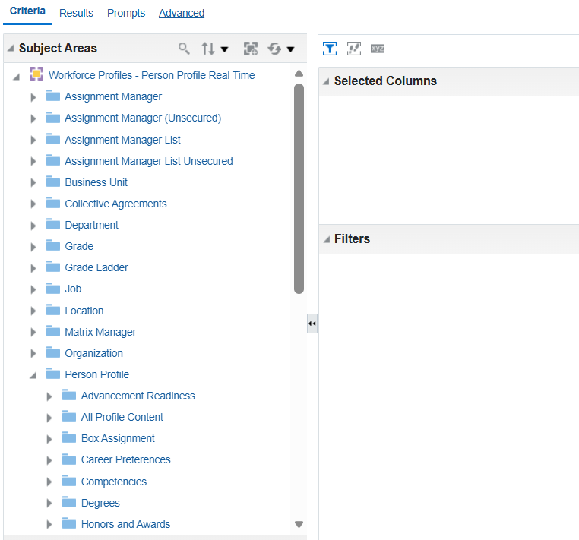The width and height of the screenshot is (579, 540).
Task: Select the Box Assignment item
Action: point(118,438)
